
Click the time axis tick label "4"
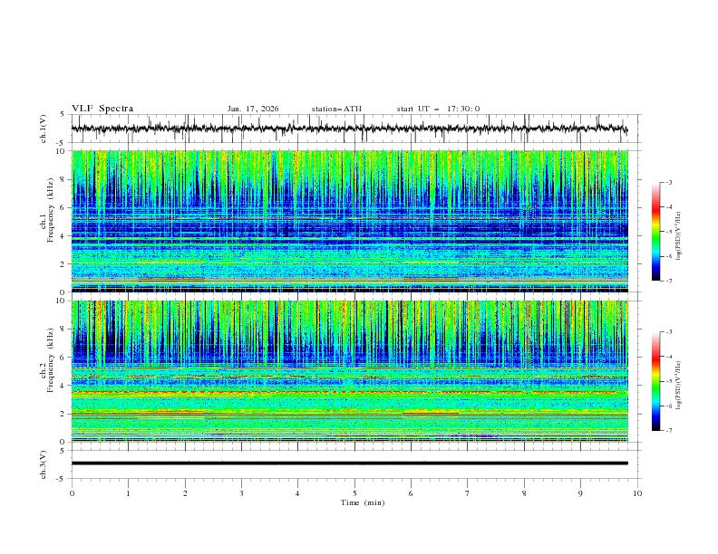pyautogui.click(x=297, y=493)
